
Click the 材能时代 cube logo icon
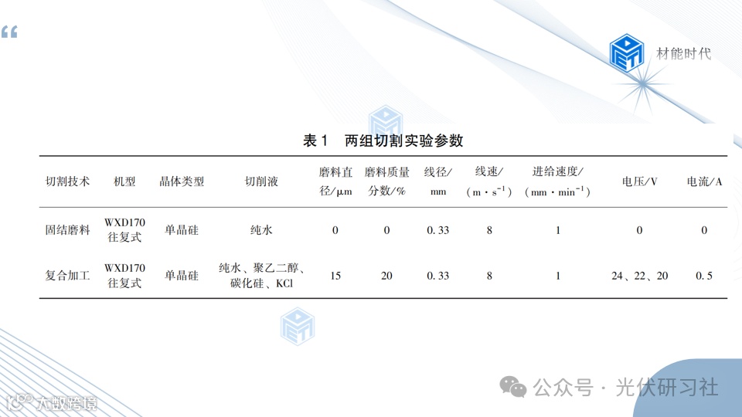pyautogui.click(x=627, y=53)
